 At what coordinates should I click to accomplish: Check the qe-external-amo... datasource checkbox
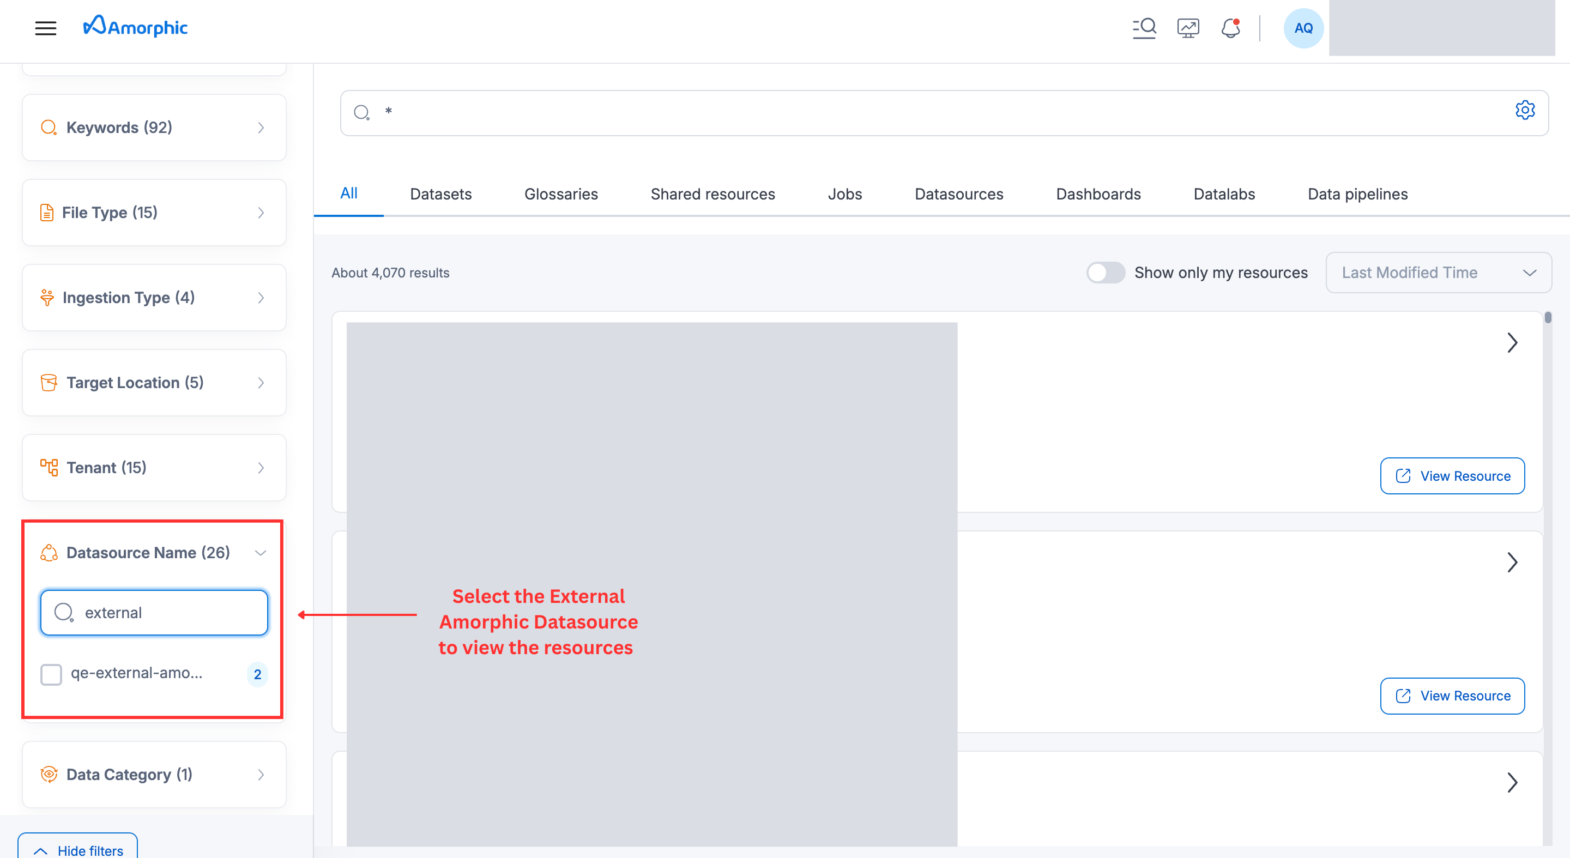click(51, 674)
